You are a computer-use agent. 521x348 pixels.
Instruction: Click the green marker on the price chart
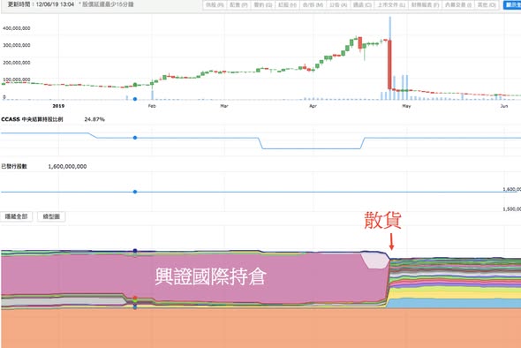[135, 85]
